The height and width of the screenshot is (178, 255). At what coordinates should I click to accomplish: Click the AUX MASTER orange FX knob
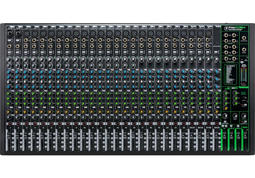pos(225,108)
